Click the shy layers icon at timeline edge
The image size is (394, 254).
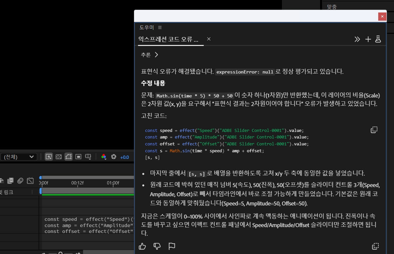(2, 181)
